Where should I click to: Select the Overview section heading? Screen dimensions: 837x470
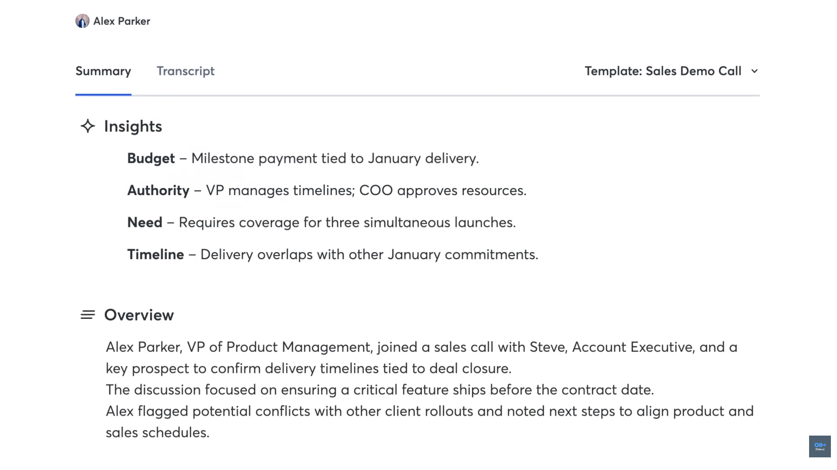[x=139, y=315]
